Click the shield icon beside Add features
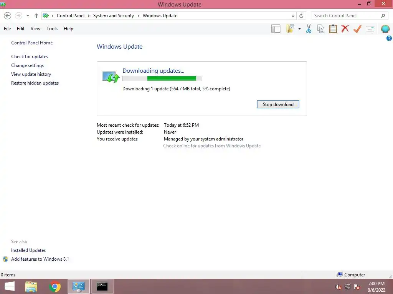Image resolution: width=393 pixels, height=294 pixels. pyautogui.click(x=5, y=259)
